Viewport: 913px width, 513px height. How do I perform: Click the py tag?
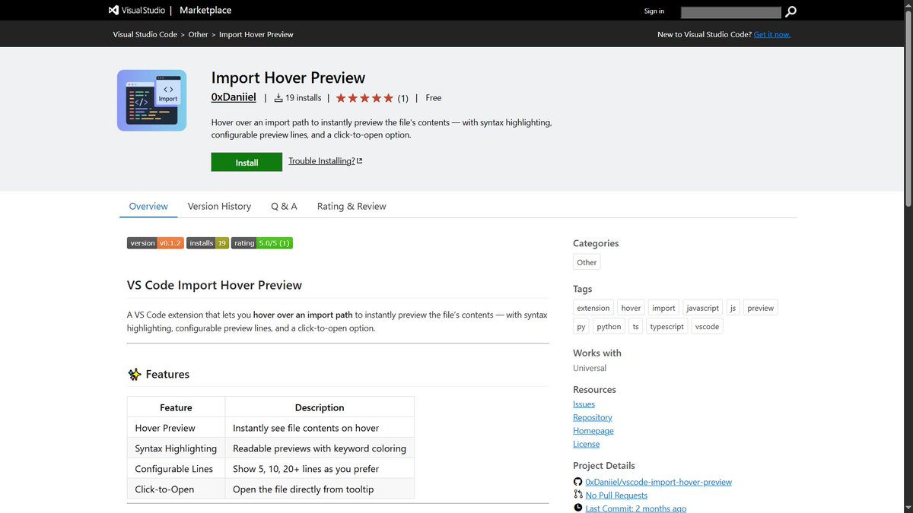[x=581, y=326]
